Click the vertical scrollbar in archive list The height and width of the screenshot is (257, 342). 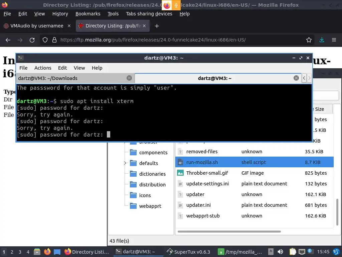point(337,212)
